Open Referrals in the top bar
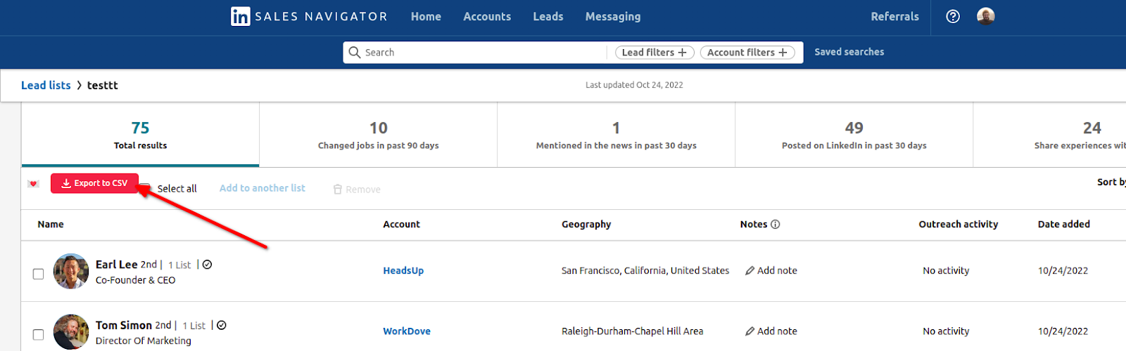Image resolution: width=1126 pixels, height=351 pixels. [895, 16]
